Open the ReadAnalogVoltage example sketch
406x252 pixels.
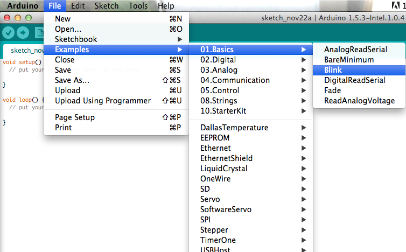point(359,101)
